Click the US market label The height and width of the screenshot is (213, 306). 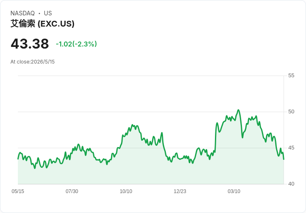48,13
